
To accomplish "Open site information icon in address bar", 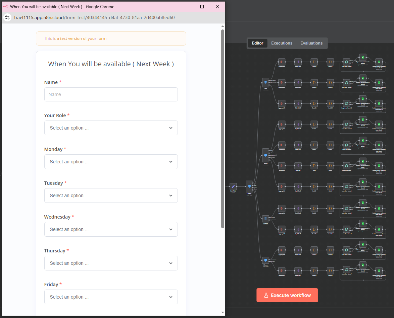I will [7, 17].
